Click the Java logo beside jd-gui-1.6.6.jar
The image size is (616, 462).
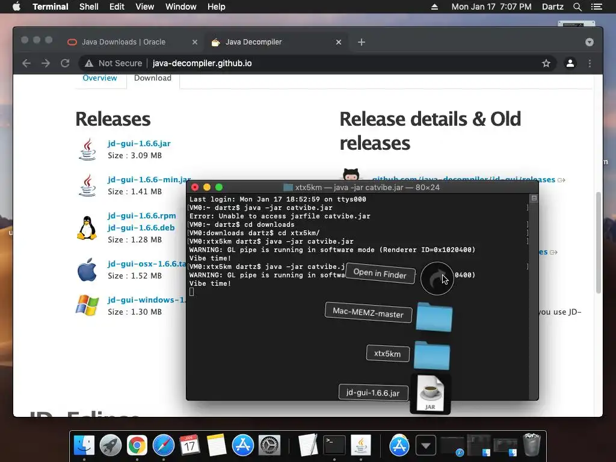[87, 149]
